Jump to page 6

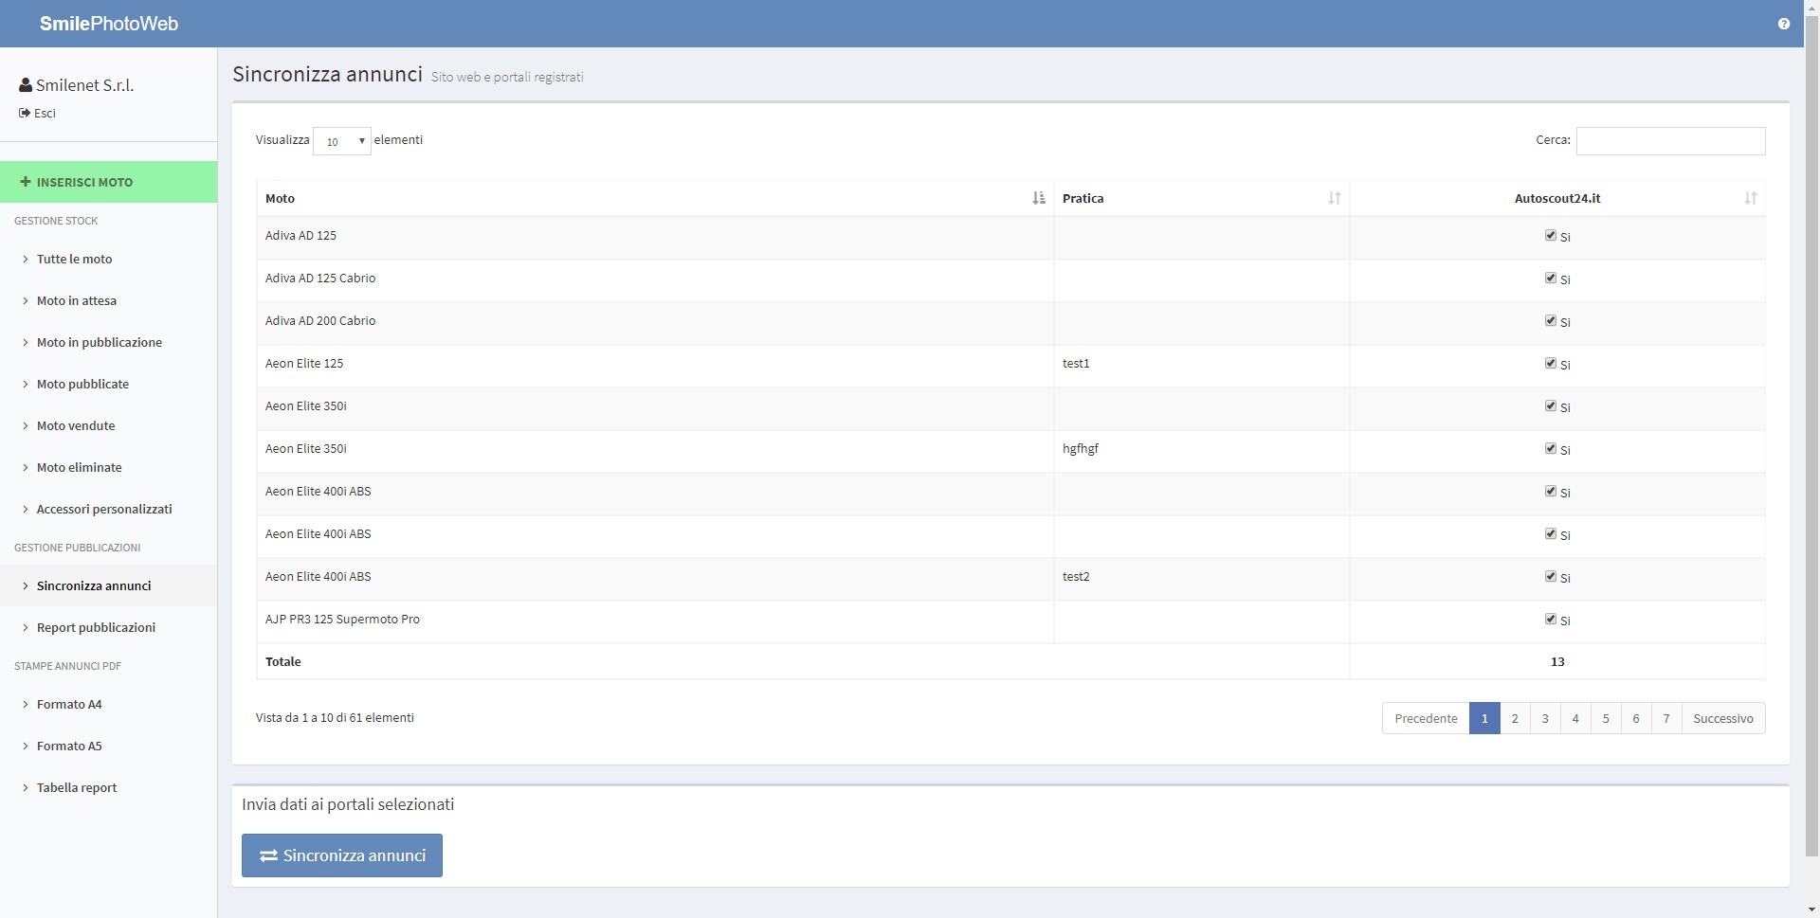[1636, 718]
